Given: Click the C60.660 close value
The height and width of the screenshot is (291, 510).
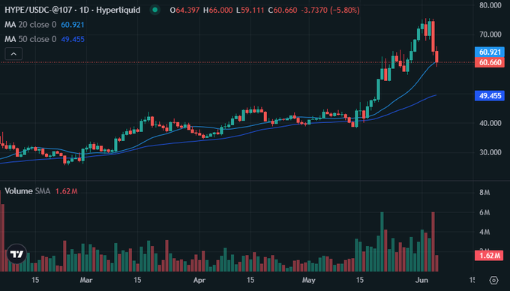Looking at the screenshot, I should [283, 10].
